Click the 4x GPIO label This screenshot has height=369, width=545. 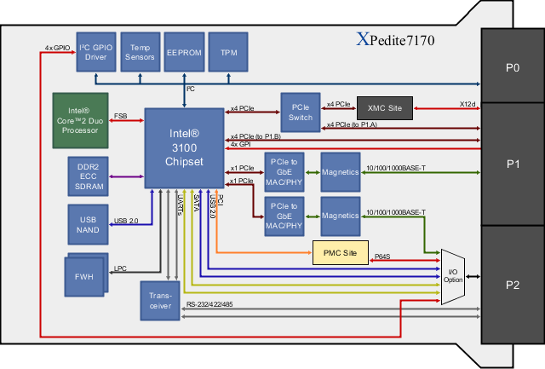[x=57, y=48]
